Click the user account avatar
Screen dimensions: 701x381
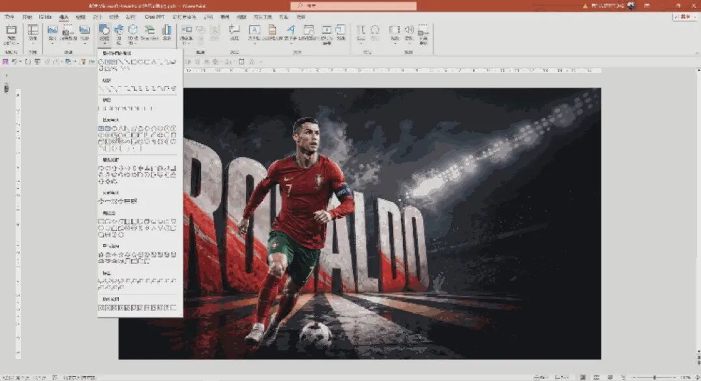(x=631, y=6)
